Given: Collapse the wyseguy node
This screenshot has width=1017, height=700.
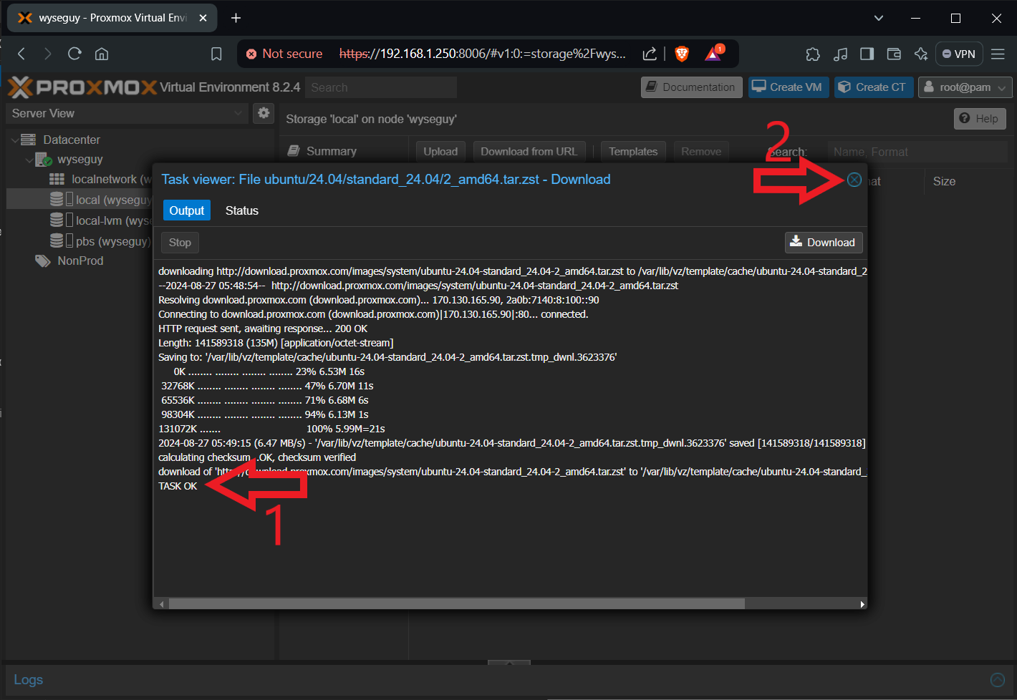Looking at the screenshot, I should point(29,160).
